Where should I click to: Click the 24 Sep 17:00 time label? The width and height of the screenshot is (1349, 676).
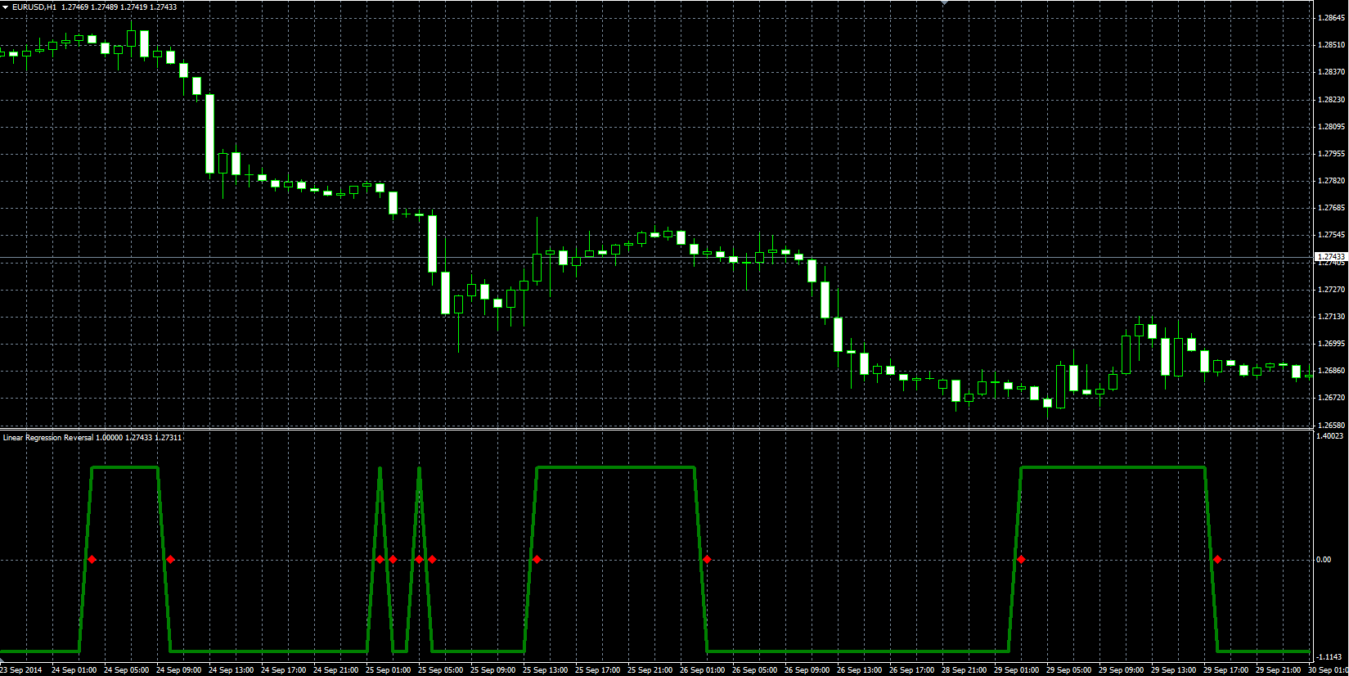283,670
